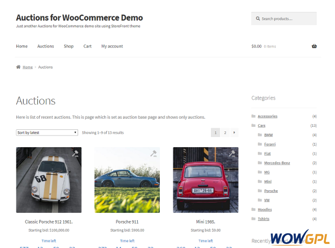The image size is (335, 248).
Task: Open the My account menu item
Action: (x=112, y=46)
